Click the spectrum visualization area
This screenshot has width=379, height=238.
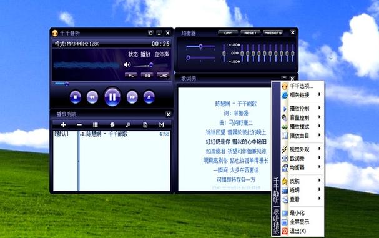(x=87, y=65)
